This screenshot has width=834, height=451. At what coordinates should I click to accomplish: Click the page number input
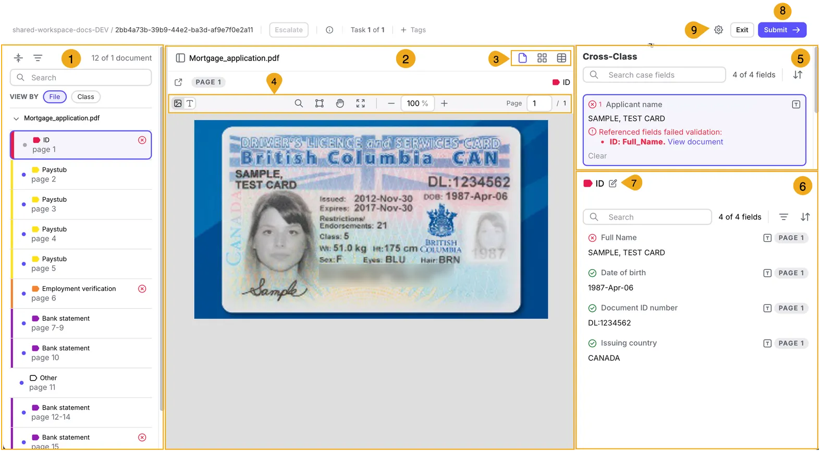click(539, 103)
